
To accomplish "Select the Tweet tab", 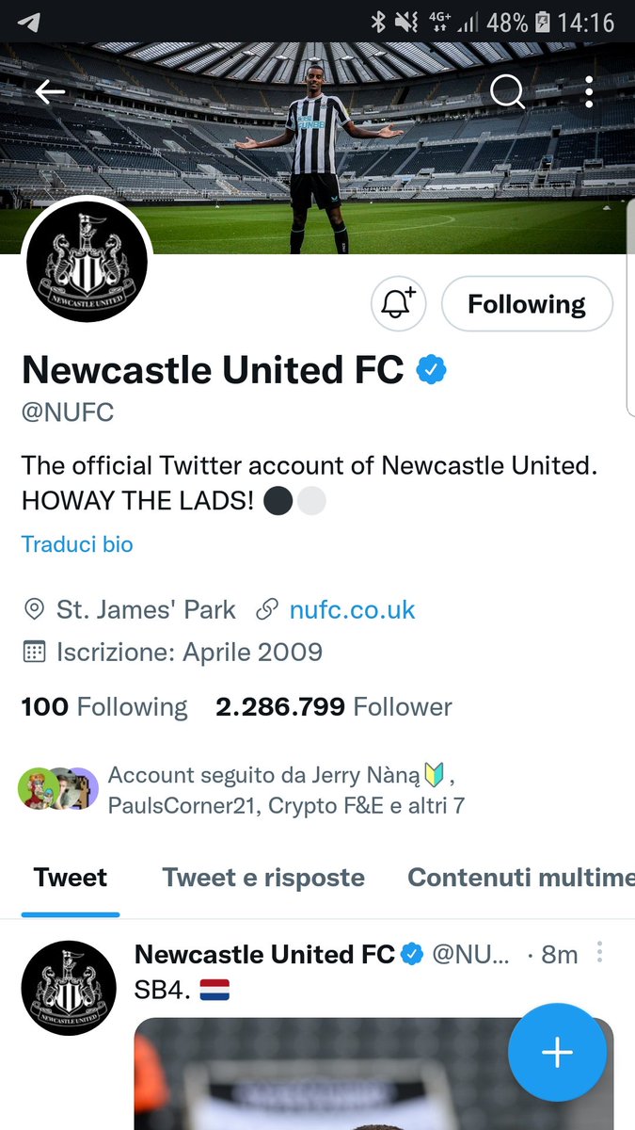I will pyautogui.click(x=71, y=878).
